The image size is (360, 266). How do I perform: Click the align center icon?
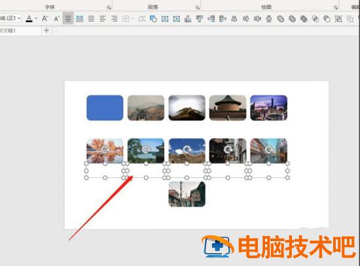(234, 18)
